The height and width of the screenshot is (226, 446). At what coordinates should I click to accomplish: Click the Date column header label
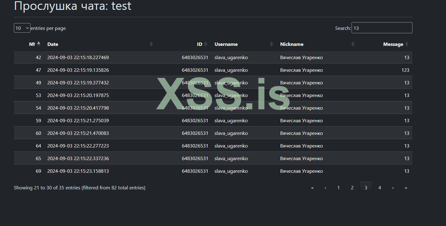tap(53, 44)
